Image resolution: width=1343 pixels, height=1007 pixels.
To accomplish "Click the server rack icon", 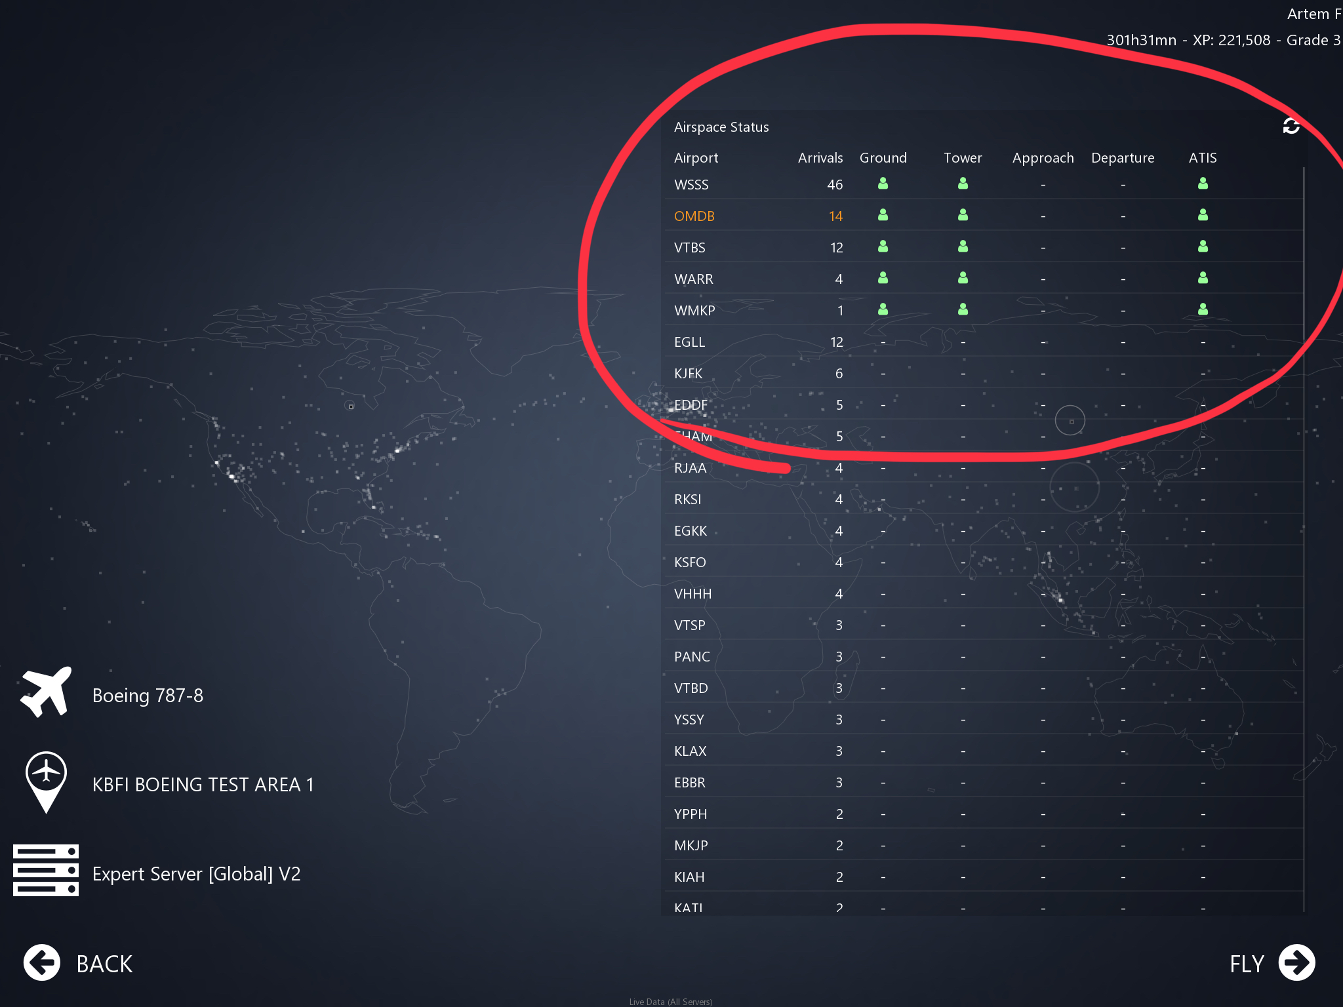I will [x=46, y=870].
